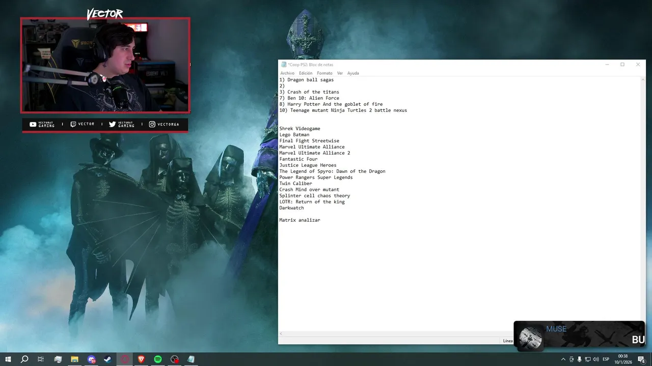Open Task View from the taskbar
Image resolution: width=652 pixels, height=366 pixels.
coord(41,359)
